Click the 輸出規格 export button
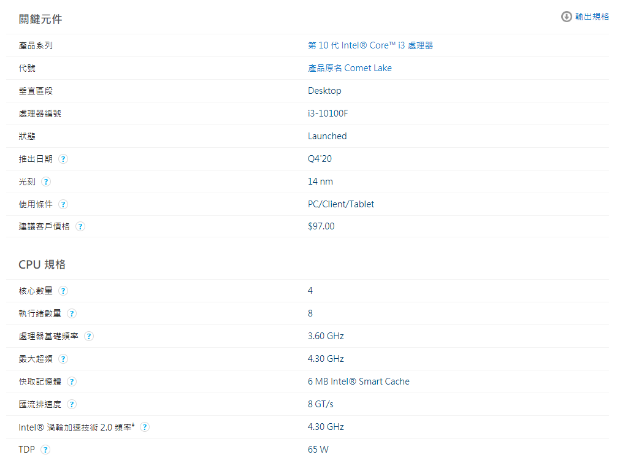 pyautogui.click(x=585, y=17)
